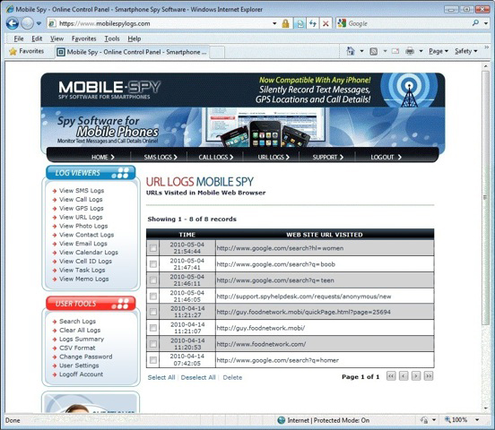Click the Compatibility View icon

[300, 23]
